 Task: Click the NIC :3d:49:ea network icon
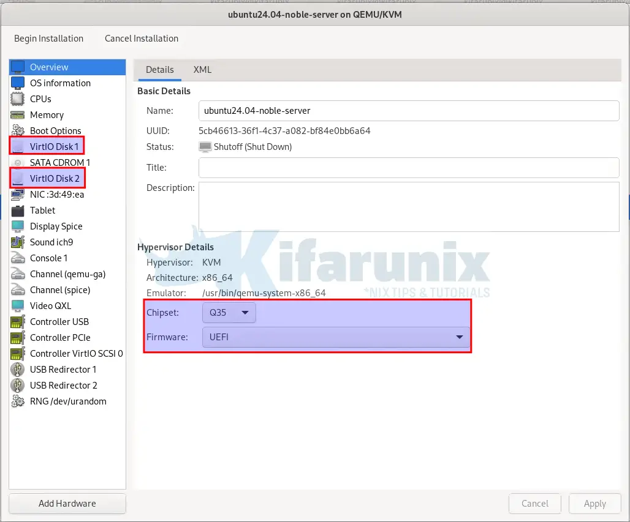pyautogui.click(x=18, y=195)
